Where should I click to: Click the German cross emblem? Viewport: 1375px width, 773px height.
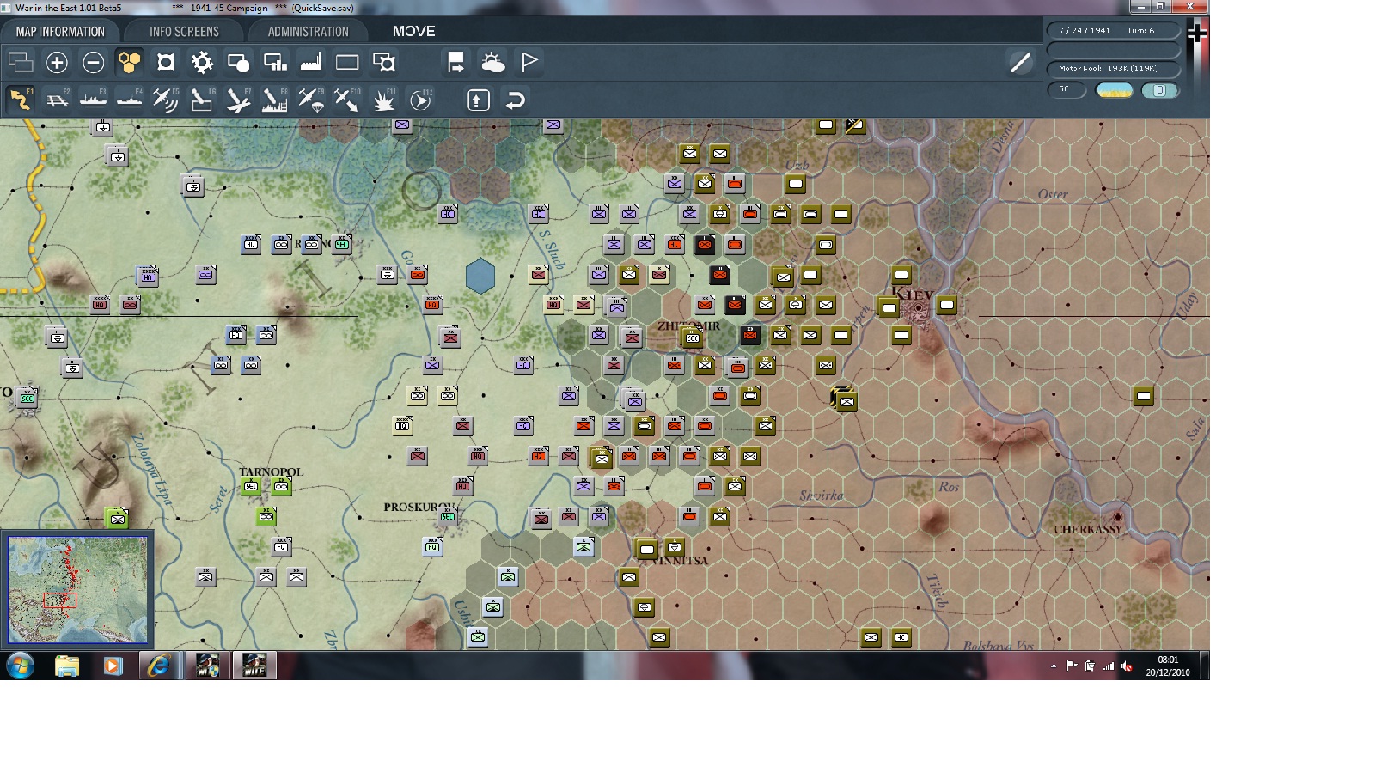[1197, 33]
